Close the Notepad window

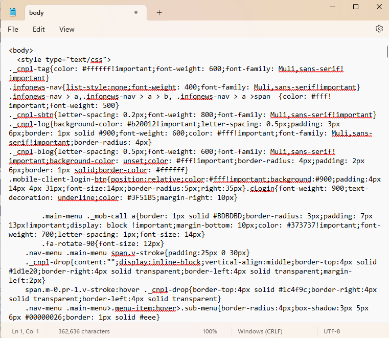(x=379, y=7)
